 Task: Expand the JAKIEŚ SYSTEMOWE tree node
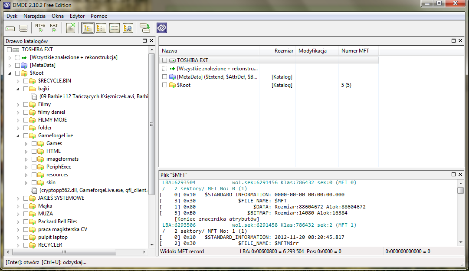[x=18, y=198]
